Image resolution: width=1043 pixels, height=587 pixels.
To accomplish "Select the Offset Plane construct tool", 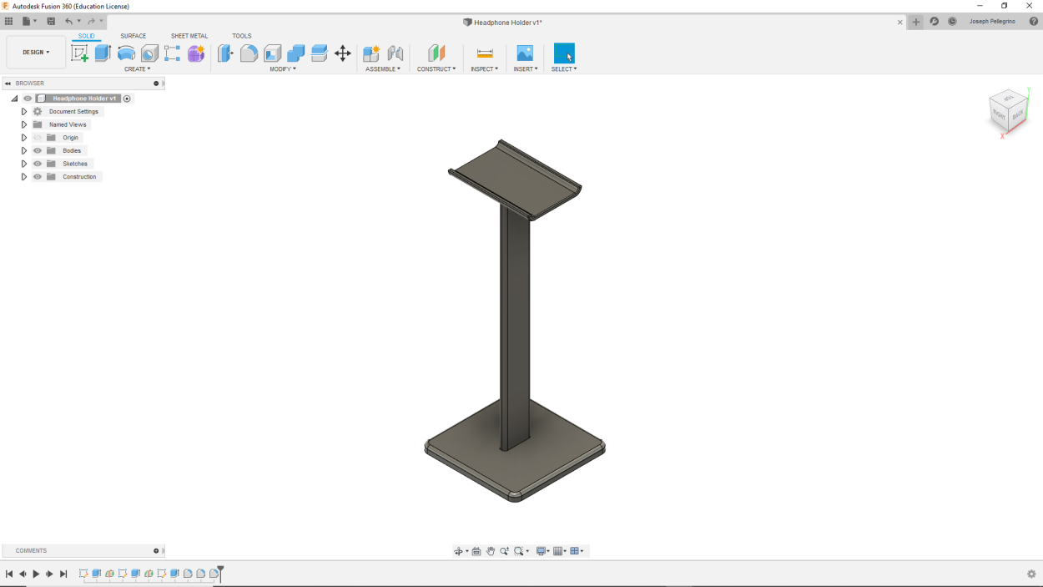I will 436,53.
